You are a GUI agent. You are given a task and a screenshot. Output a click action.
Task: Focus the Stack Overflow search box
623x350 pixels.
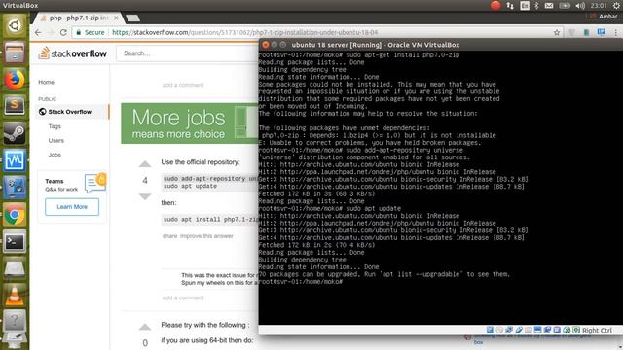click(187, 53)
